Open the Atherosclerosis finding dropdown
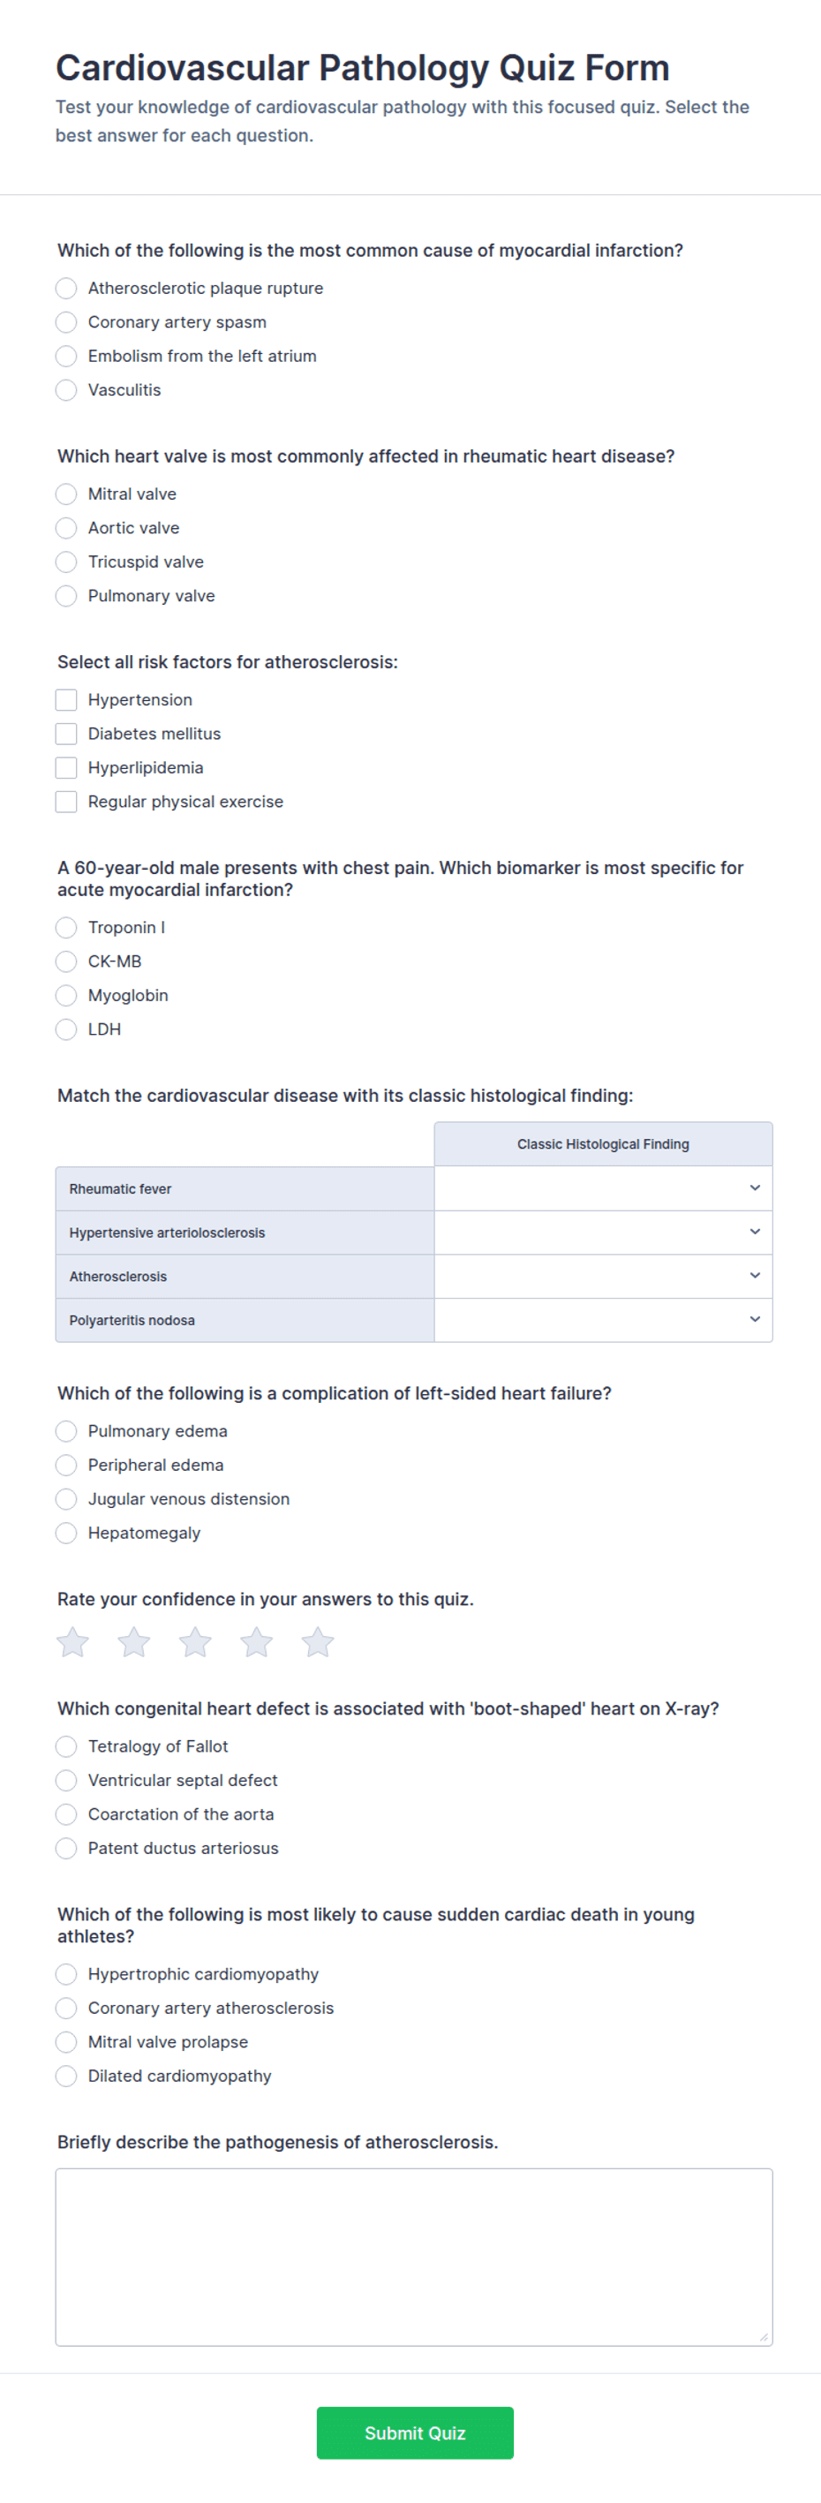 pos(603,1276)
